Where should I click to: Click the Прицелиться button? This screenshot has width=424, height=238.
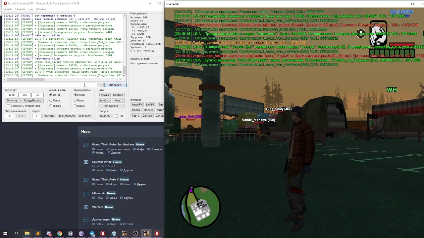pos(66,116)
